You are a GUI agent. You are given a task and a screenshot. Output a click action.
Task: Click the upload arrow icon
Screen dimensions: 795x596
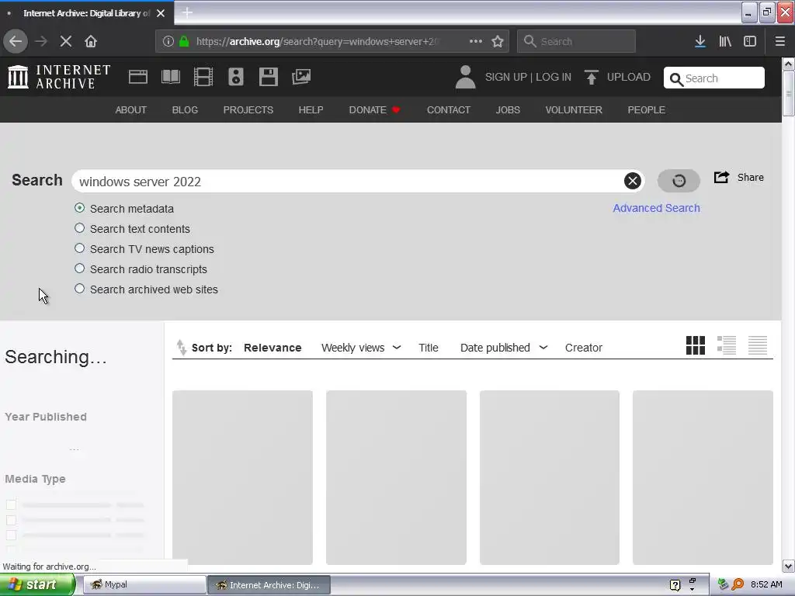click(591, 77)
